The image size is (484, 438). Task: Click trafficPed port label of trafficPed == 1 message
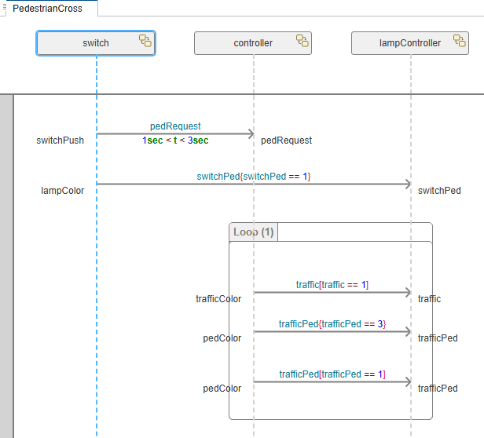pyautogui.click(x=438, y=389)
